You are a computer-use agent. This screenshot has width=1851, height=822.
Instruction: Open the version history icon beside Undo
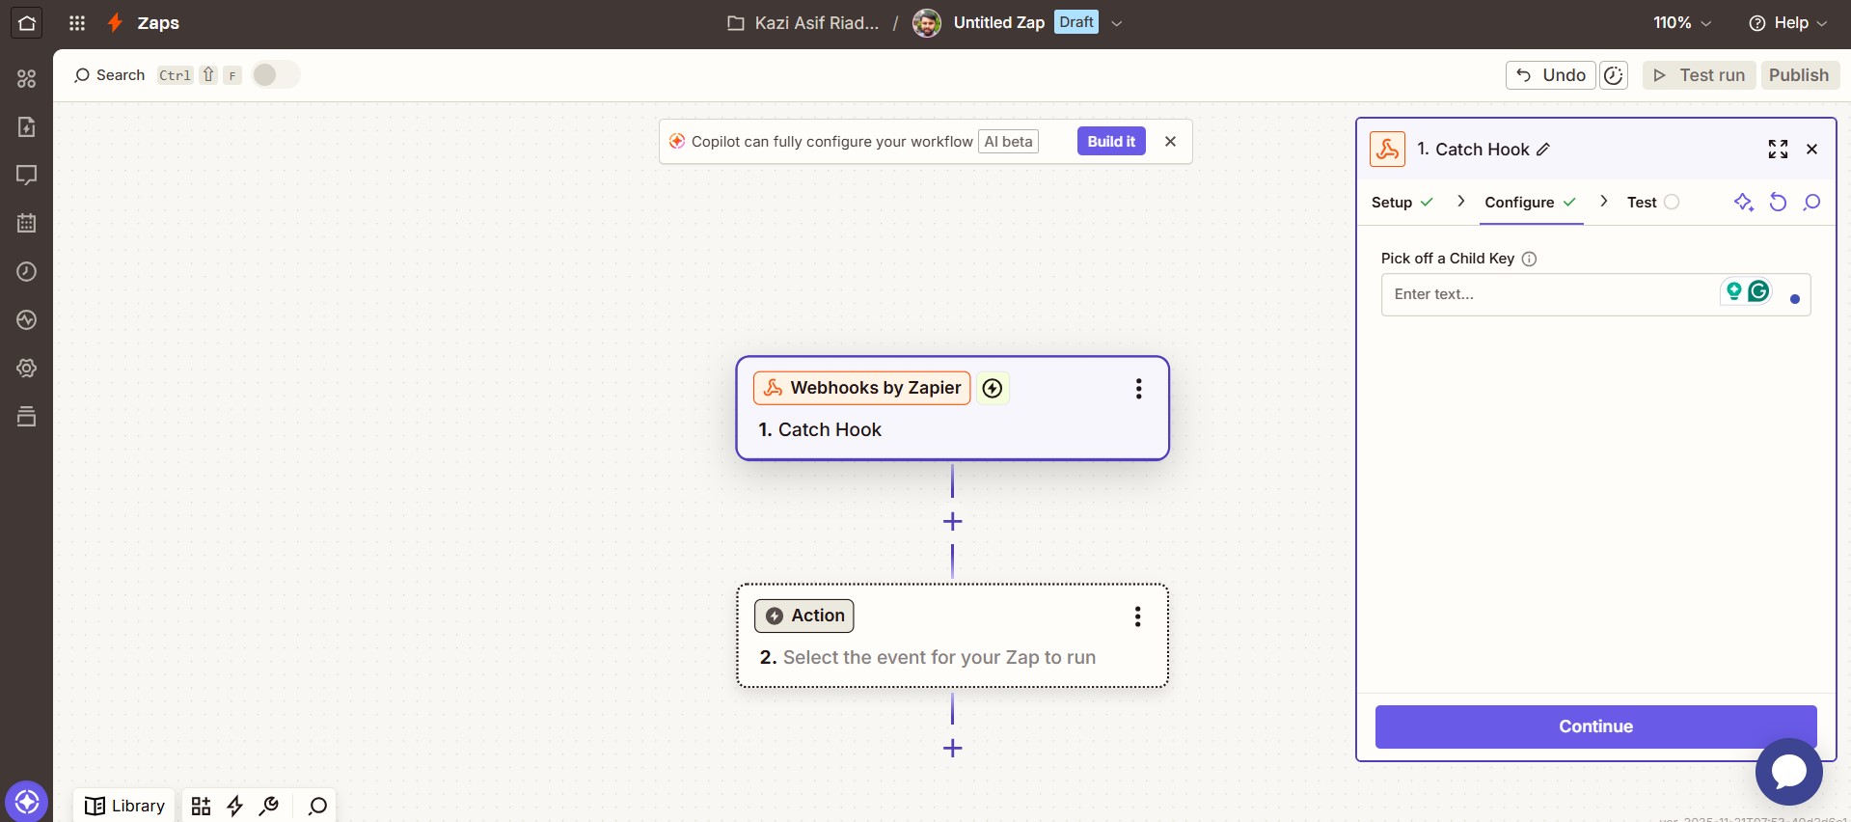1614,75
